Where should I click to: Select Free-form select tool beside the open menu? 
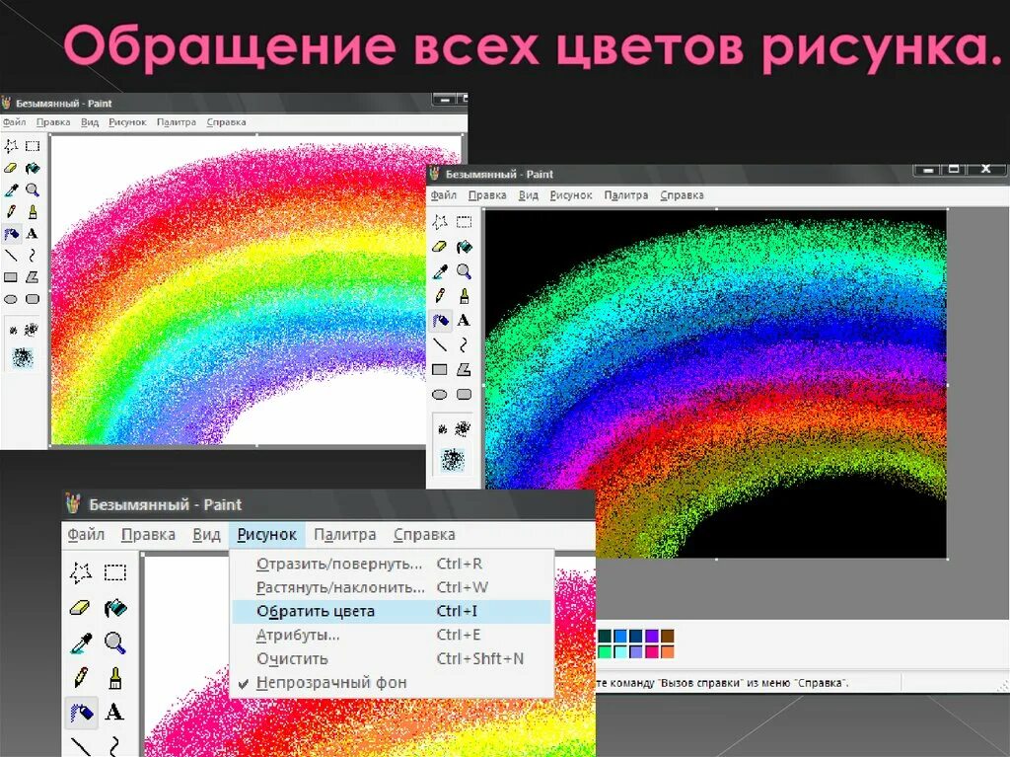point(81,571)
